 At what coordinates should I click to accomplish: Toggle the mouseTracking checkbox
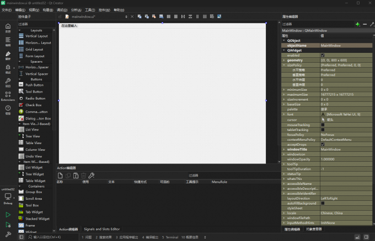[323, 125]
